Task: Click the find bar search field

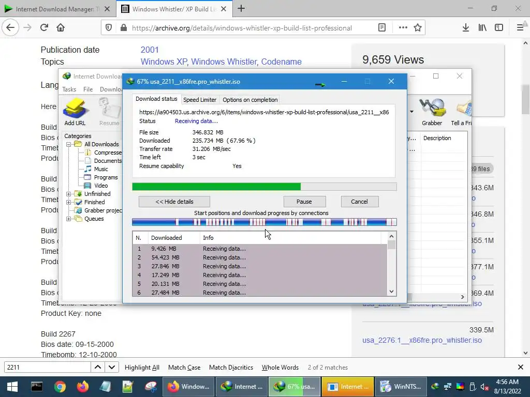Action: pos(47,368)
